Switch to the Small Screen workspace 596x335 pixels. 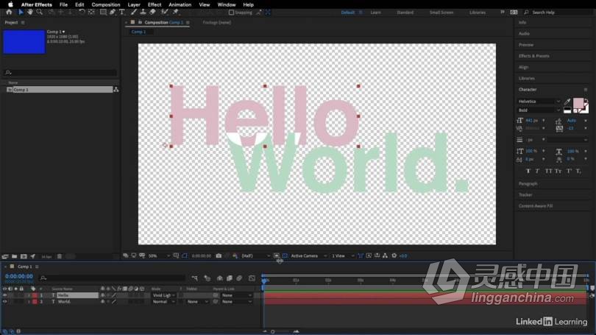click(x=441, y=13)
